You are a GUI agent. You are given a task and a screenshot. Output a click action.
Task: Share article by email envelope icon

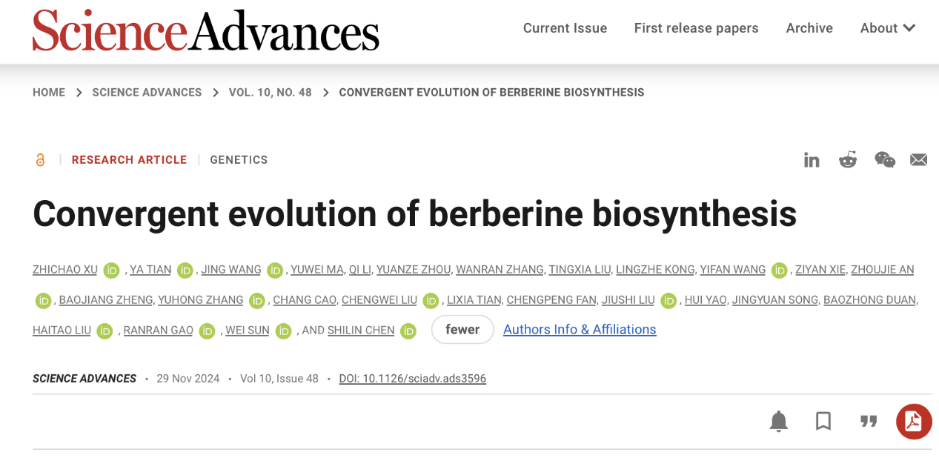(919, 160)
